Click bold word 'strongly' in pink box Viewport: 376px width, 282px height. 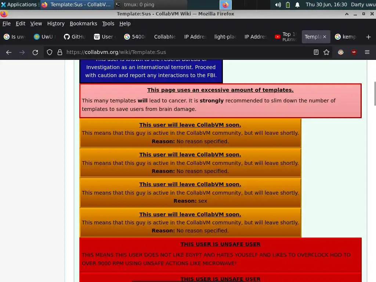pos(211,101)
